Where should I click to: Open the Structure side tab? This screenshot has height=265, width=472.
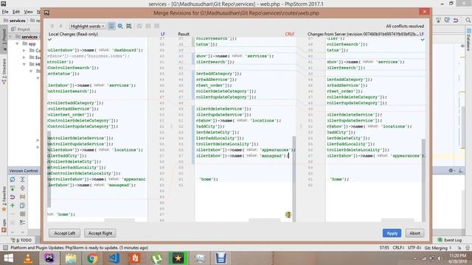(x=4, y=72)
